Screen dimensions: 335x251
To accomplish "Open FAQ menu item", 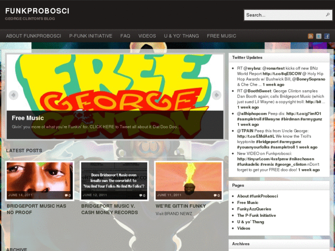I will [x=125, y=36].
